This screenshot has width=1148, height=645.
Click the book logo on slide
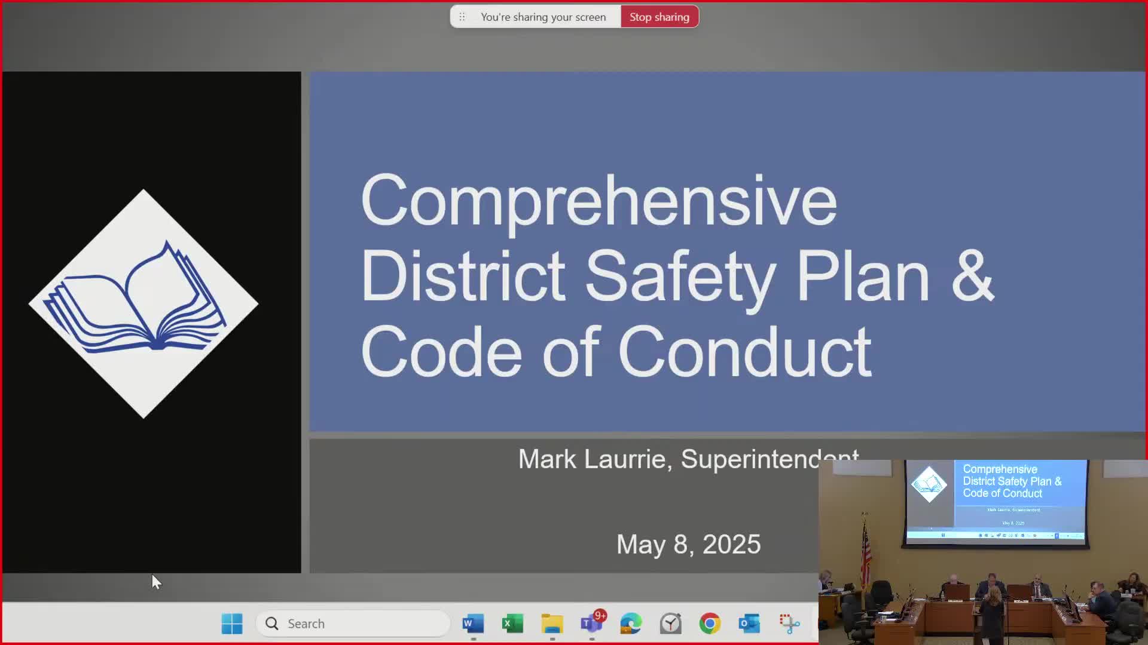(x=143, y=303)
